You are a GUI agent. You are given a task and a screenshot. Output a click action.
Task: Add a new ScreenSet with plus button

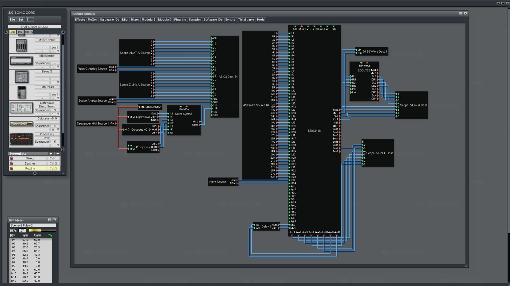[x=51, y=154]
